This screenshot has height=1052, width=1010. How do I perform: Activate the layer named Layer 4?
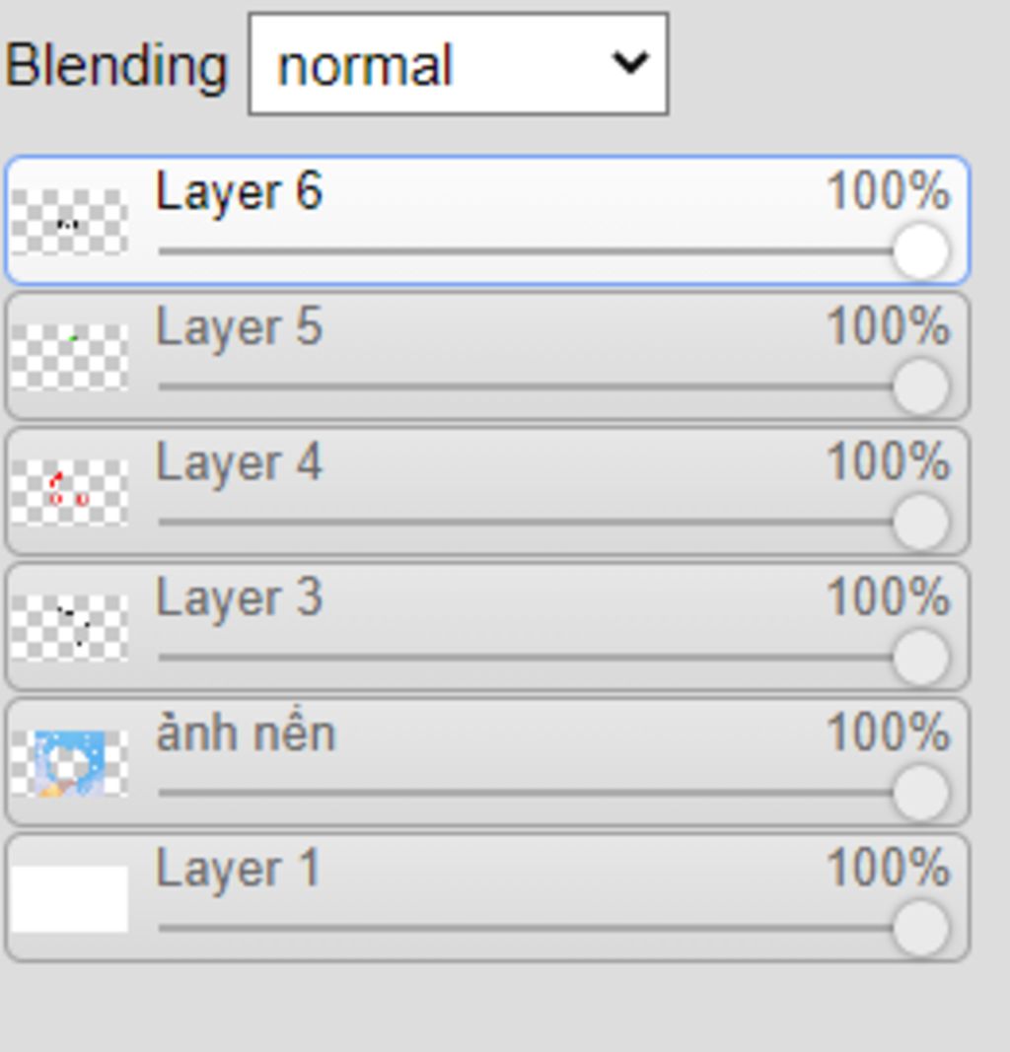click(x=487, y=492)
